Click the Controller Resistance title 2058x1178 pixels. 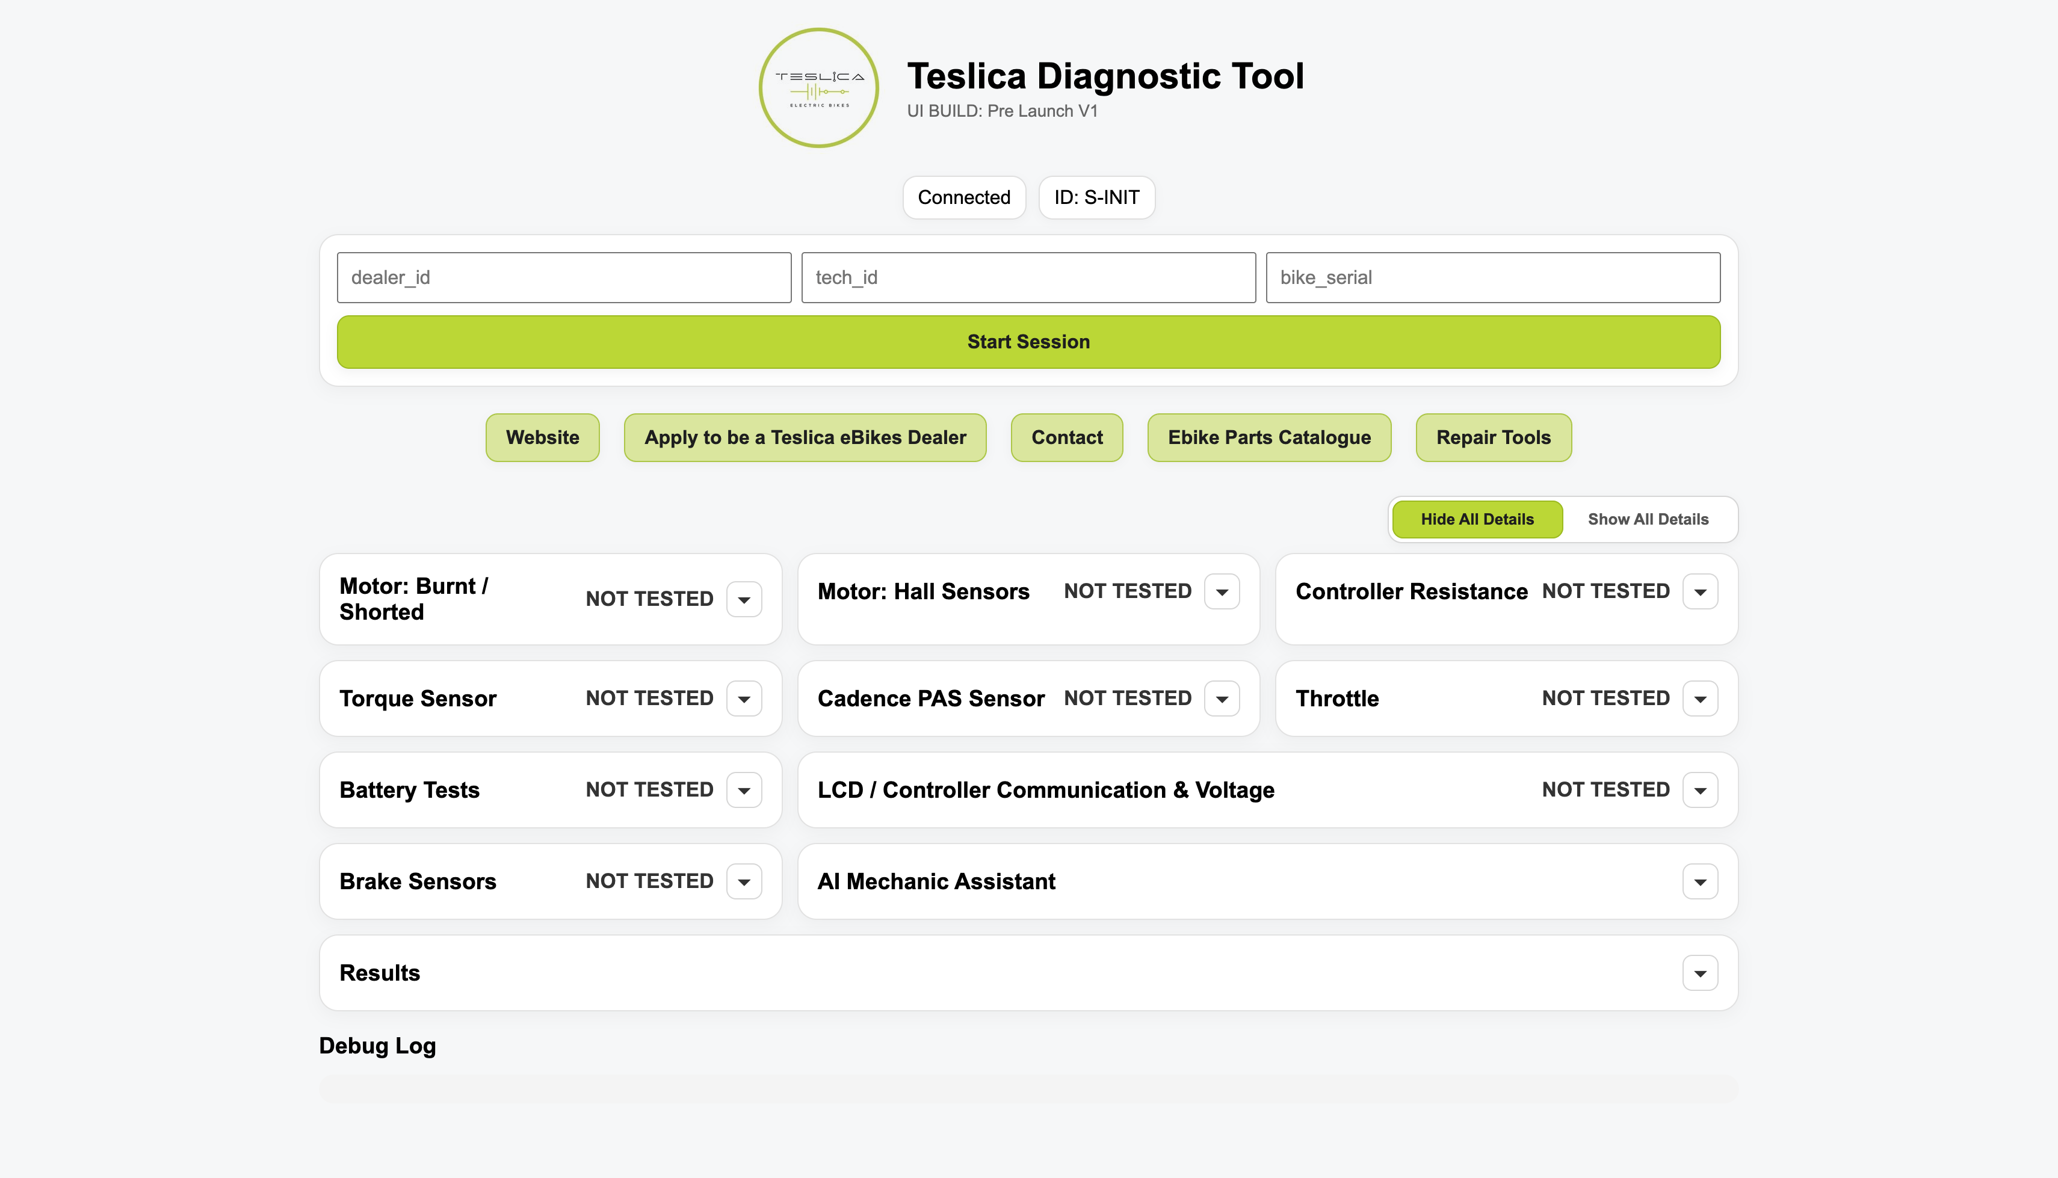(1412, 591)
